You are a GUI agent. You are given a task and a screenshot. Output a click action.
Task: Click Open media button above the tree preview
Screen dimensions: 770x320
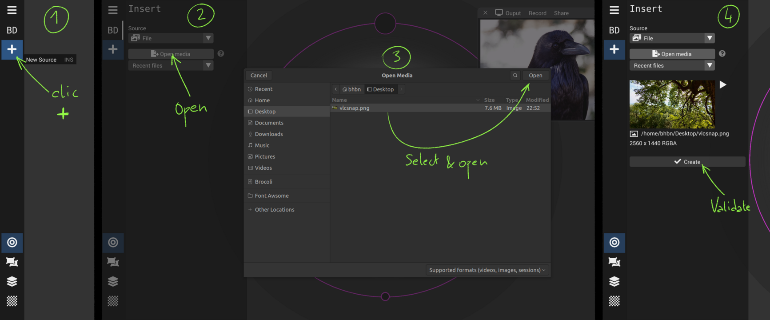(672, 54)
